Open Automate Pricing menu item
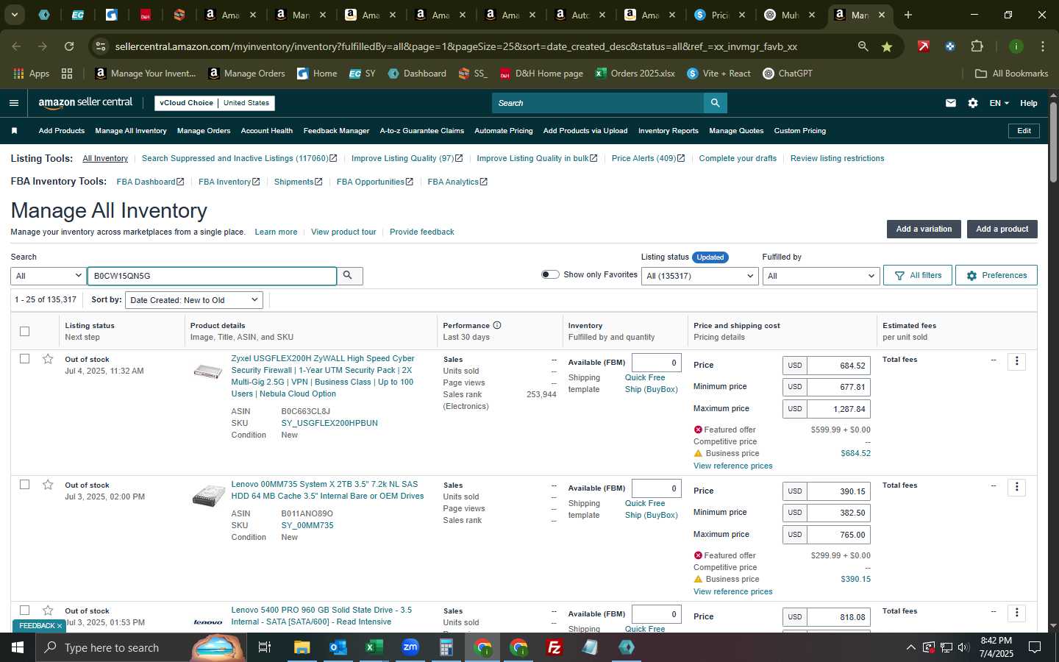Screen dimensions: 1059x662 click(x=503, y=131)
